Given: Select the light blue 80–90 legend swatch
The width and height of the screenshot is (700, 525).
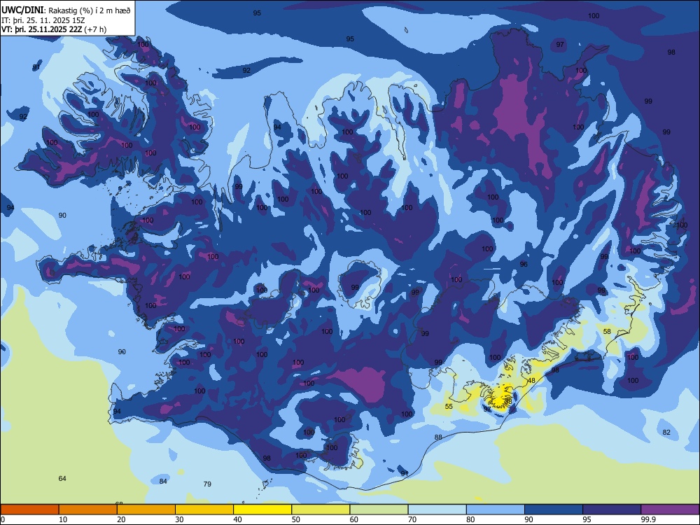Looking at the screenshot, I should click(x=496, y=510).
